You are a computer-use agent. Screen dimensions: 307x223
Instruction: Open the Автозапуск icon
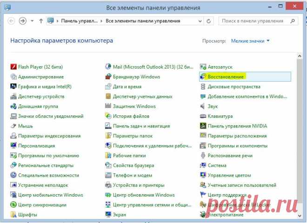(x=203, y=67)
